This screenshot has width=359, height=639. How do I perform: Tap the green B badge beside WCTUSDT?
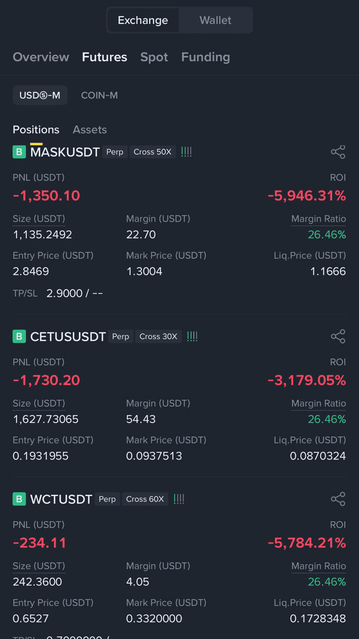(x=19, y=499)
